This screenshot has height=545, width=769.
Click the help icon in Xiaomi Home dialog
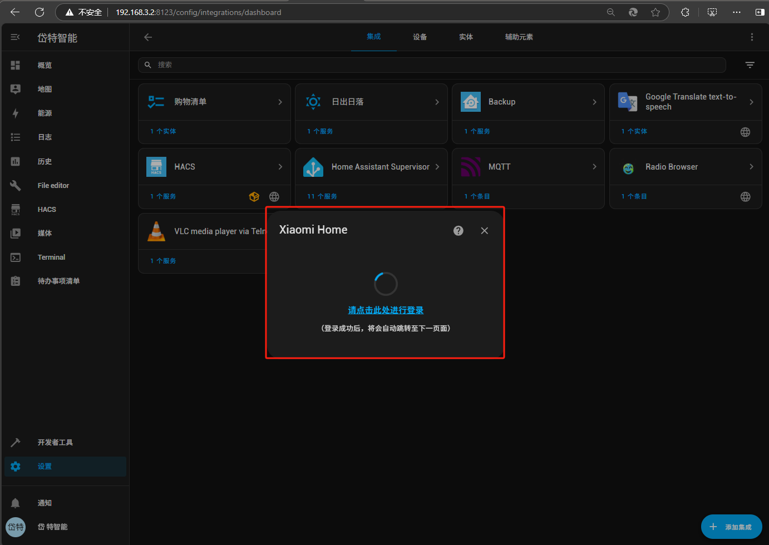point(458,231)
